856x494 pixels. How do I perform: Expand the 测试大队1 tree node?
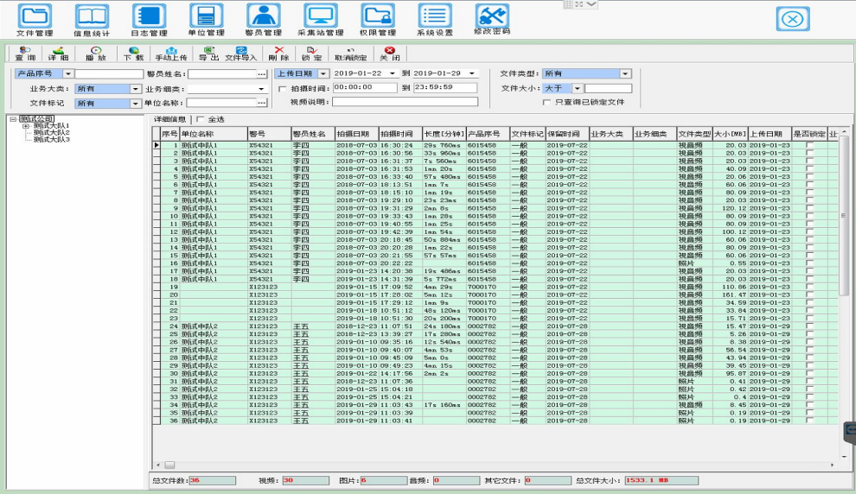click(x=26, y=126)
